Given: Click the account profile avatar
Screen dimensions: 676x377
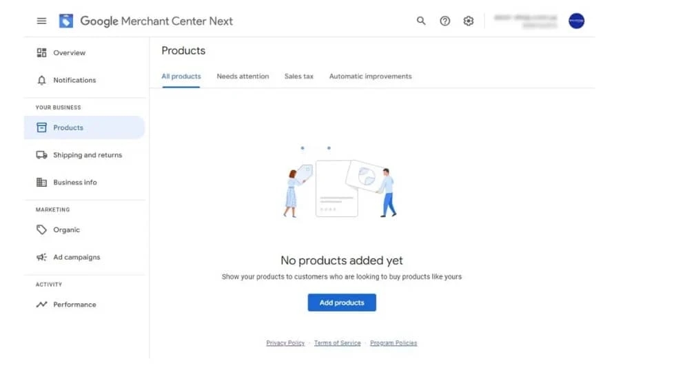Looking at the screenshot, I should (x=576, y=21).
